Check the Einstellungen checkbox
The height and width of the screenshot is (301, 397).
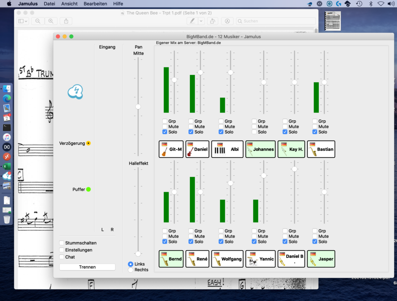click(x=62, y=250)
